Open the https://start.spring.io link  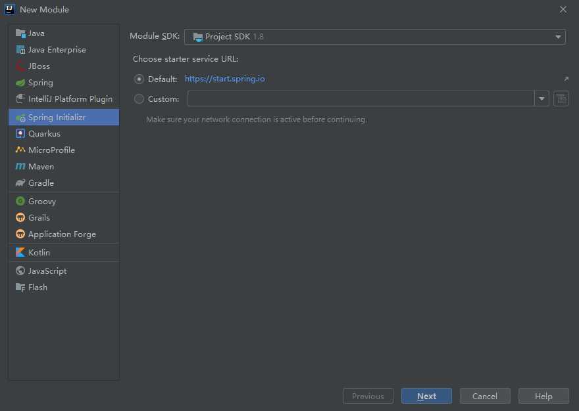tap(225, 79)
